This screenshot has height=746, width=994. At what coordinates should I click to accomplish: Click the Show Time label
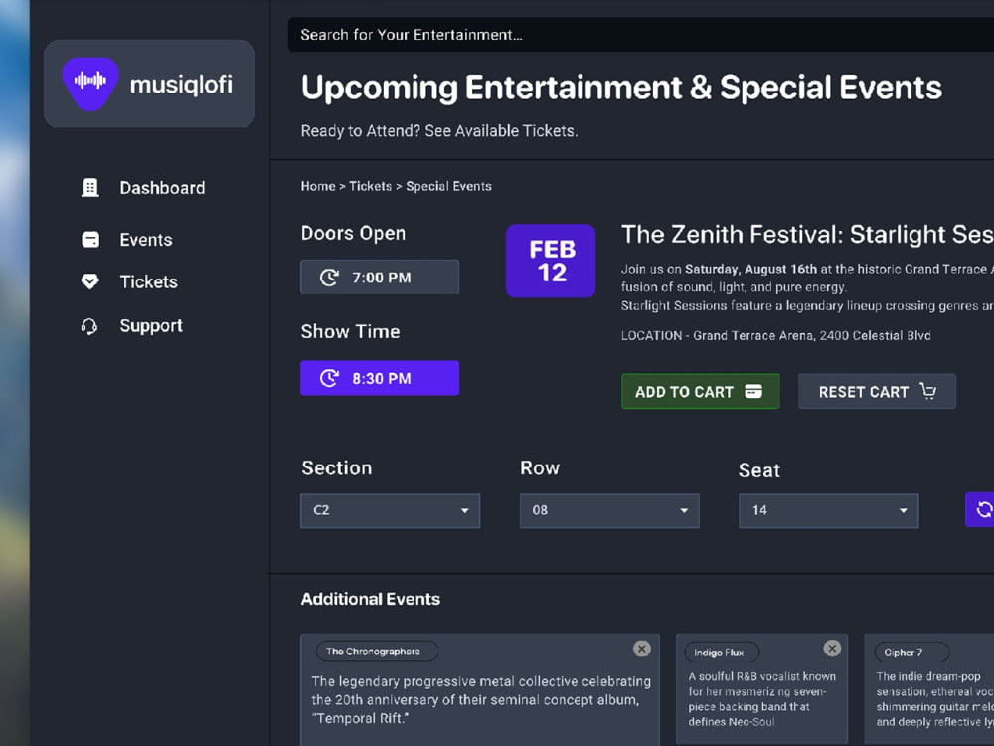[x=350, y=331]
